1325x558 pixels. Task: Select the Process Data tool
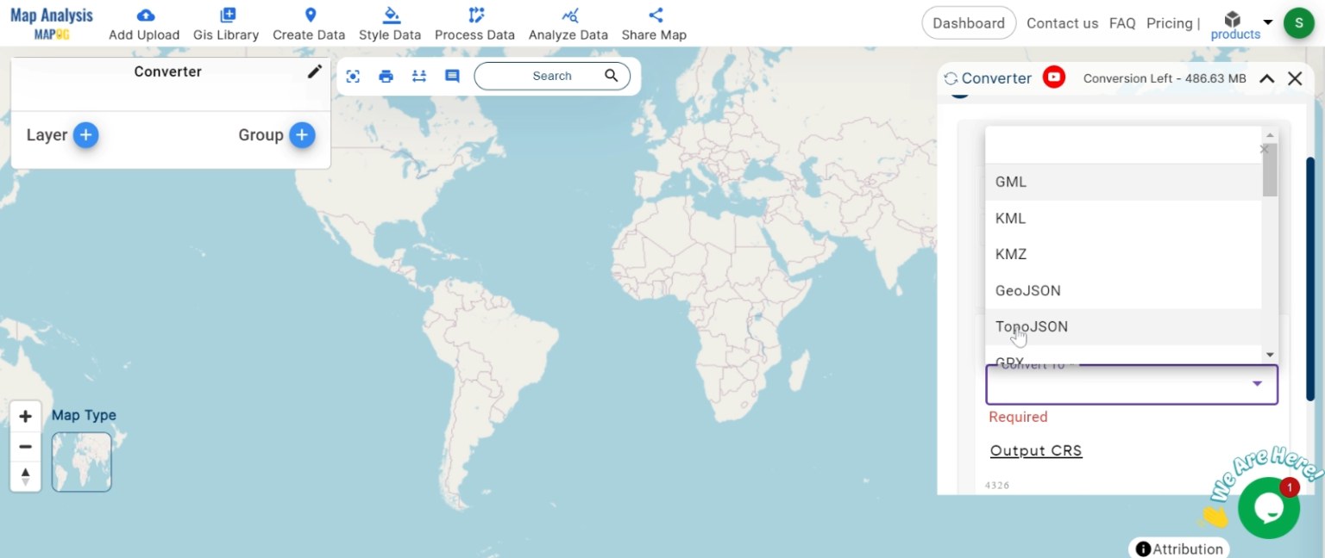474,23
